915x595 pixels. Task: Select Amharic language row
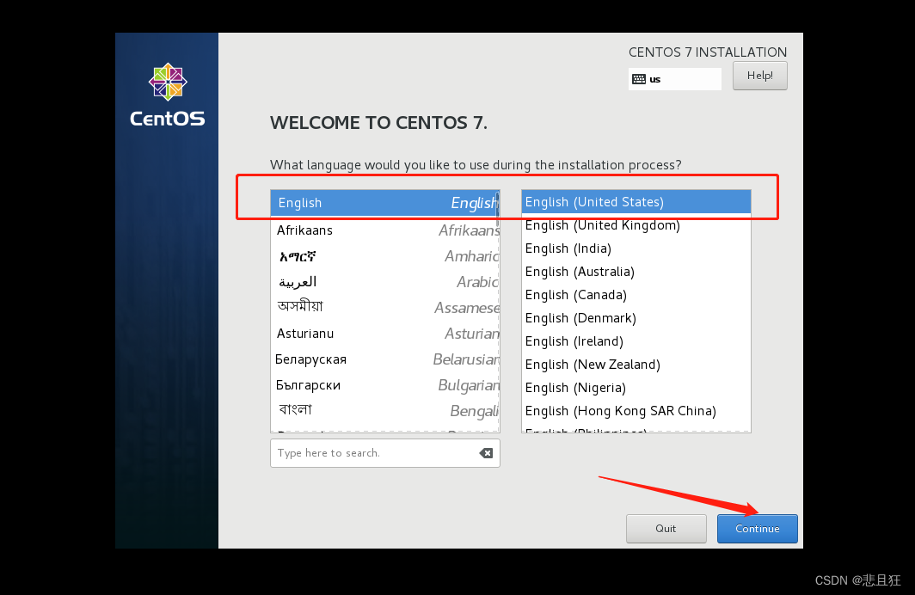click(384, 256)
